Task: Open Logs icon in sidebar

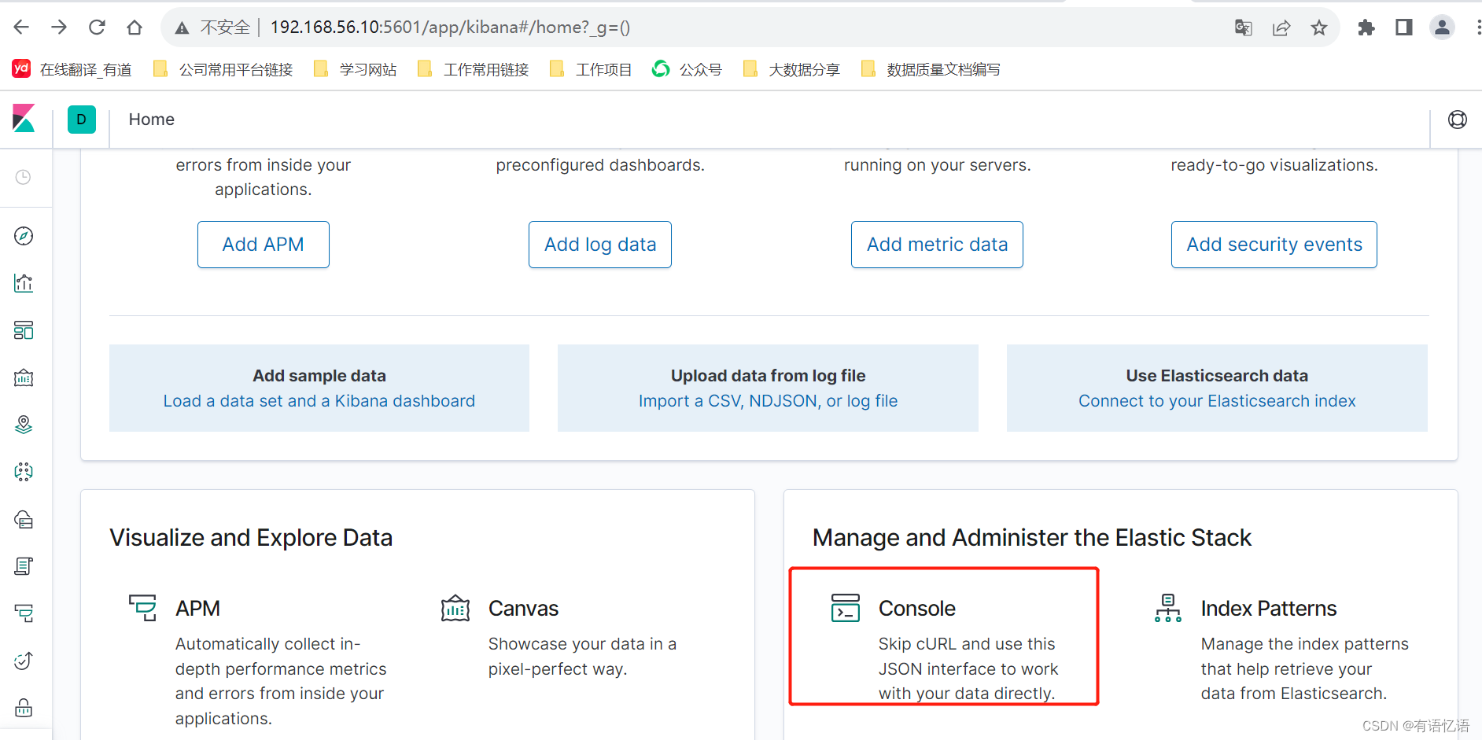Action: [x=24, y=566]
